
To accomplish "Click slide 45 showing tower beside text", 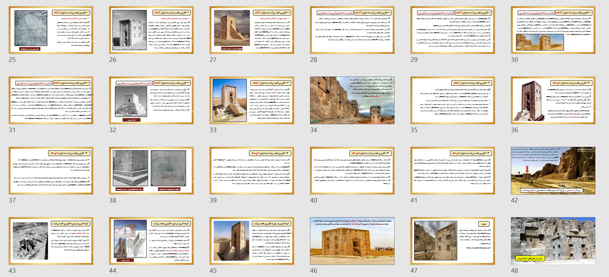I will (252, 241).
